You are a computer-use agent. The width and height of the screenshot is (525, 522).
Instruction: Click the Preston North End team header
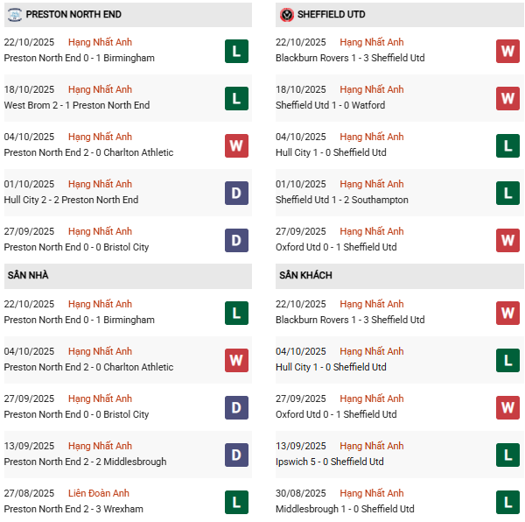tap(73, 15)
